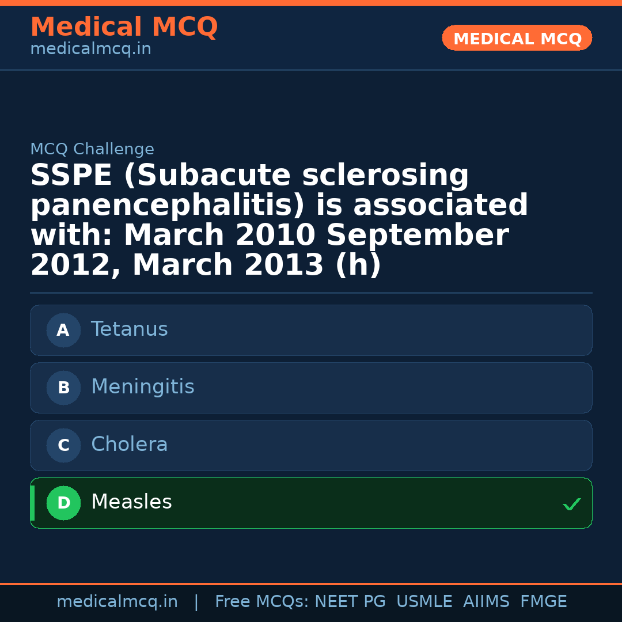
Task: Click the green checkmark on Measles row
Action: click(571, 504)
